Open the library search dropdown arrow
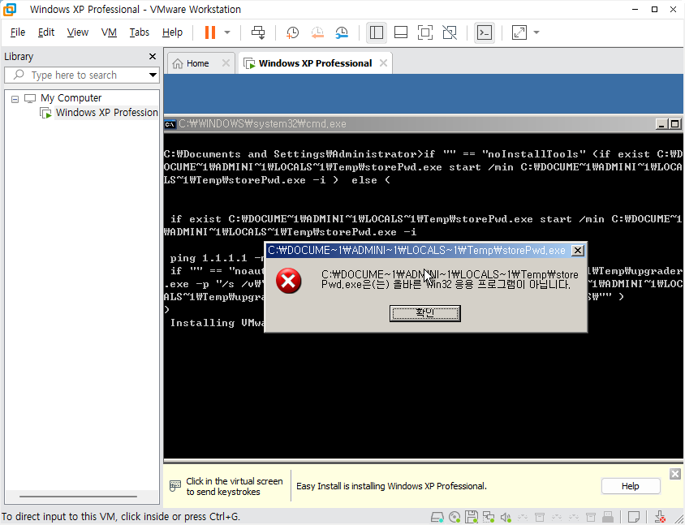 point(153,75)
